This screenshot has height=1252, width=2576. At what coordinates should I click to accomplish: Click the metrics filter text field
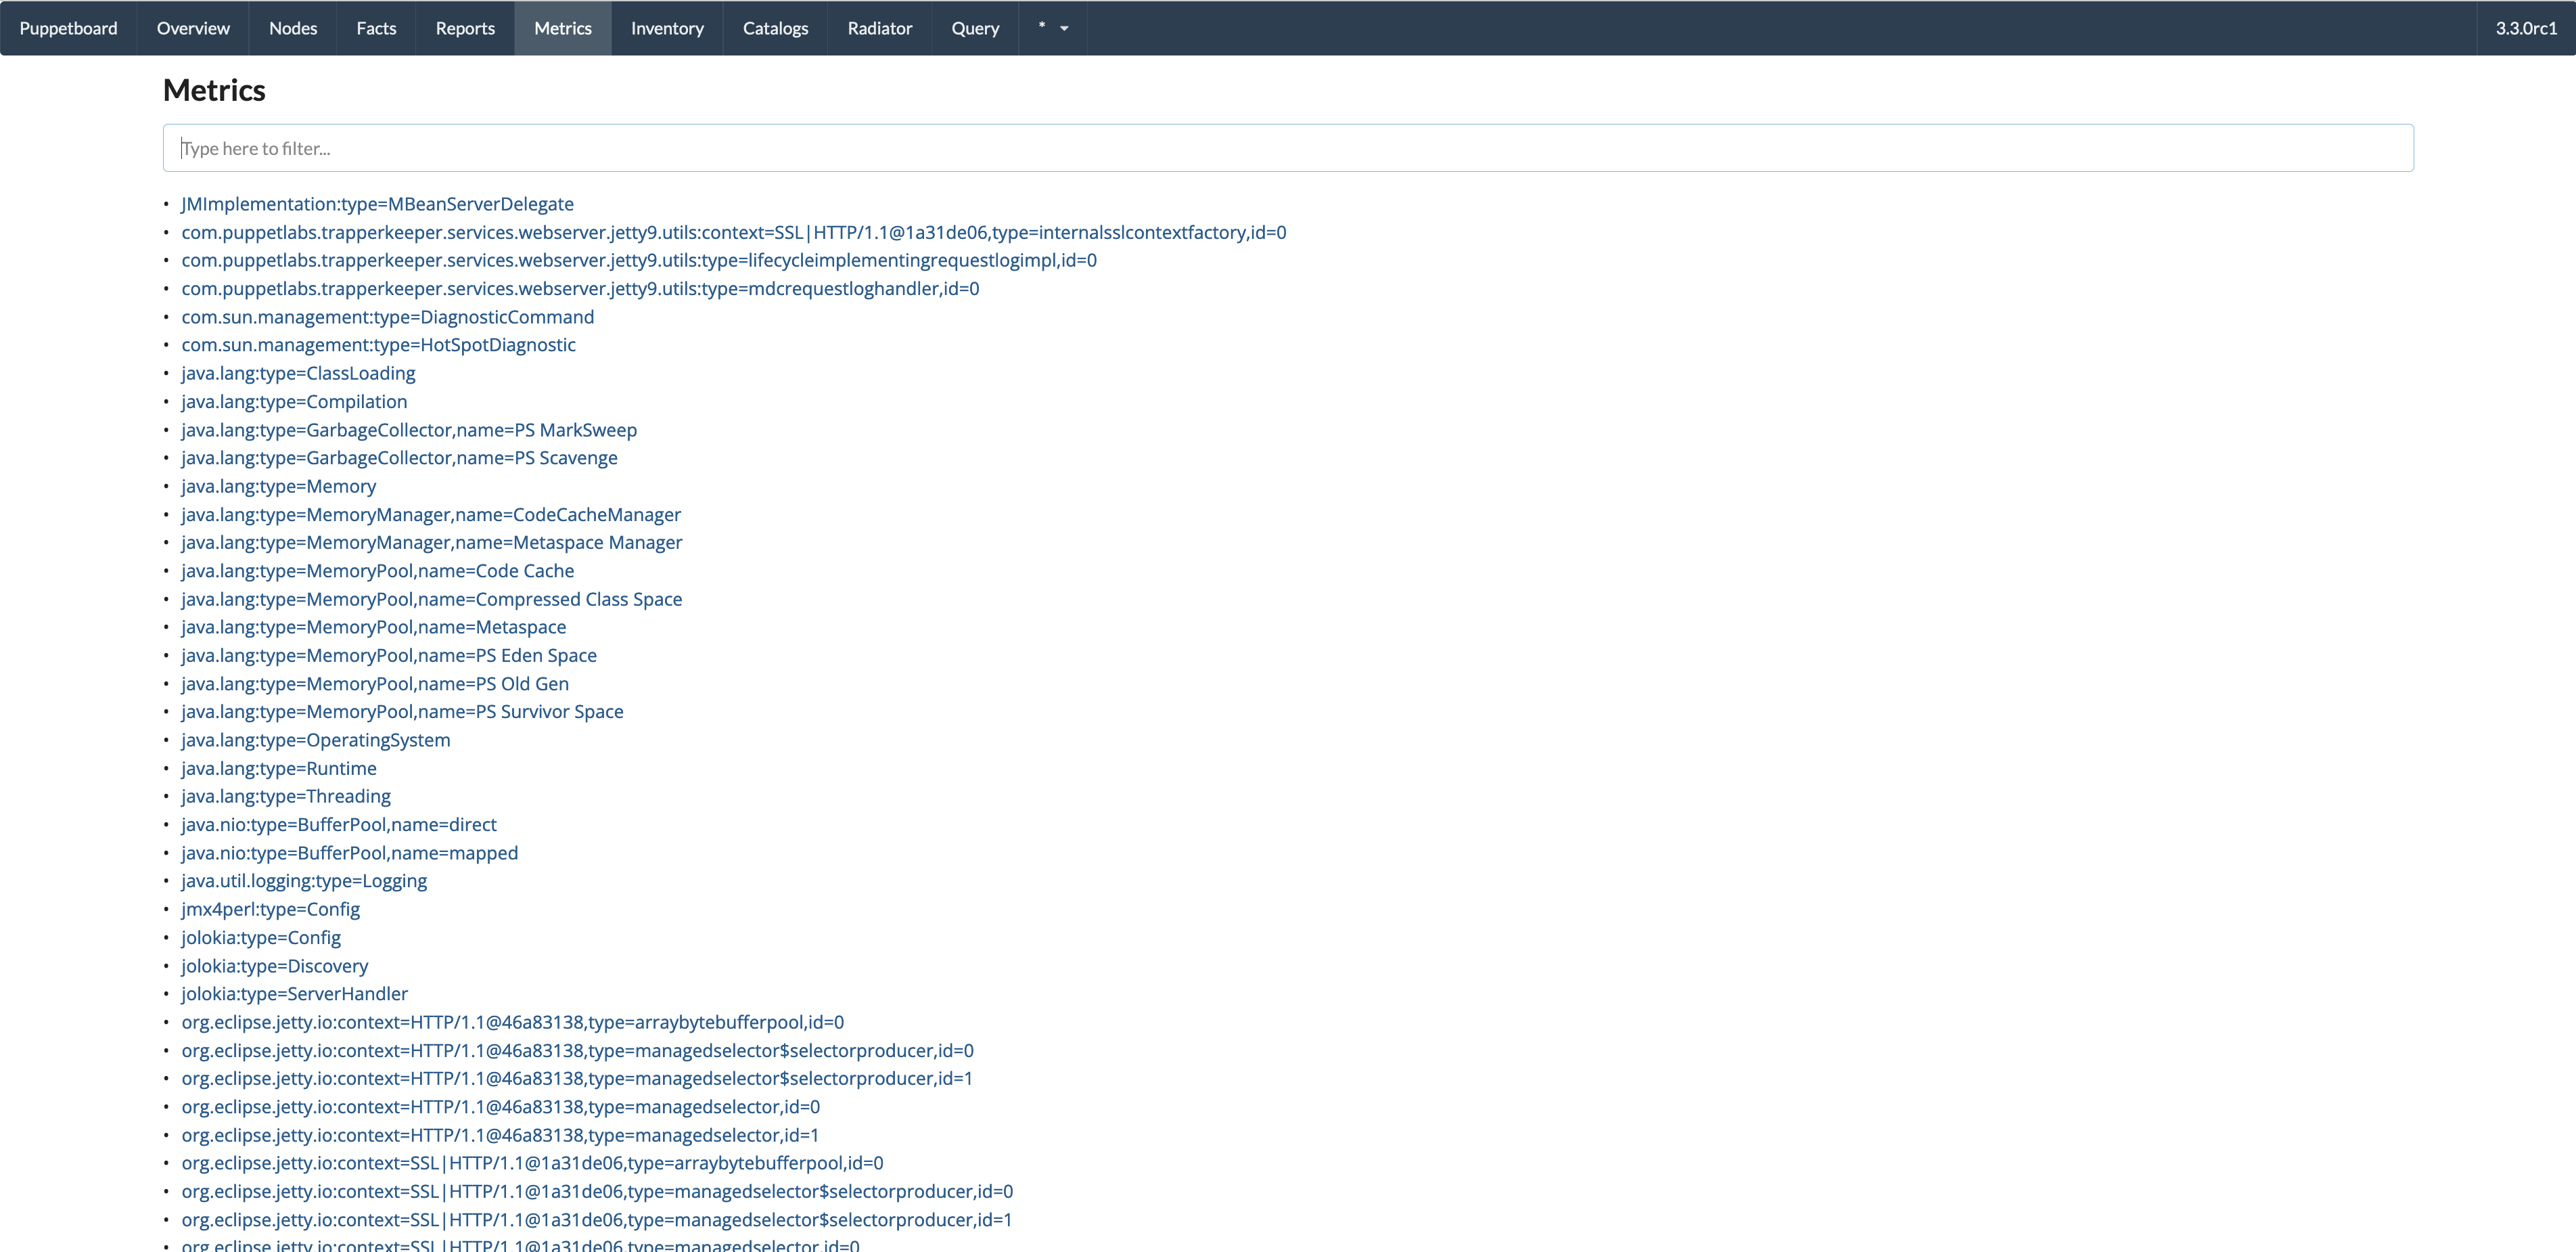tap(1288, 148)
